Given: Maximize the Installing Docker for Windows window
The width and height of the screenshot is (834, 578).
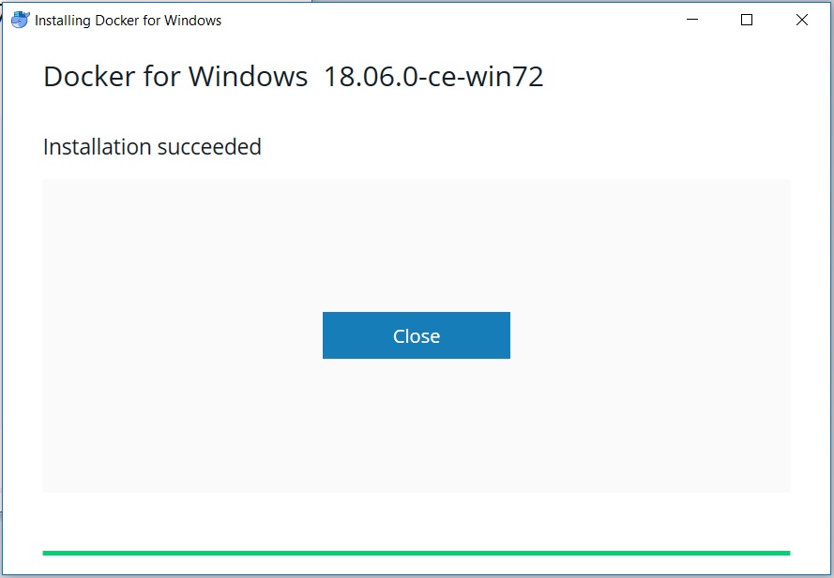Looking at the screenshot, I should [747, 20].
